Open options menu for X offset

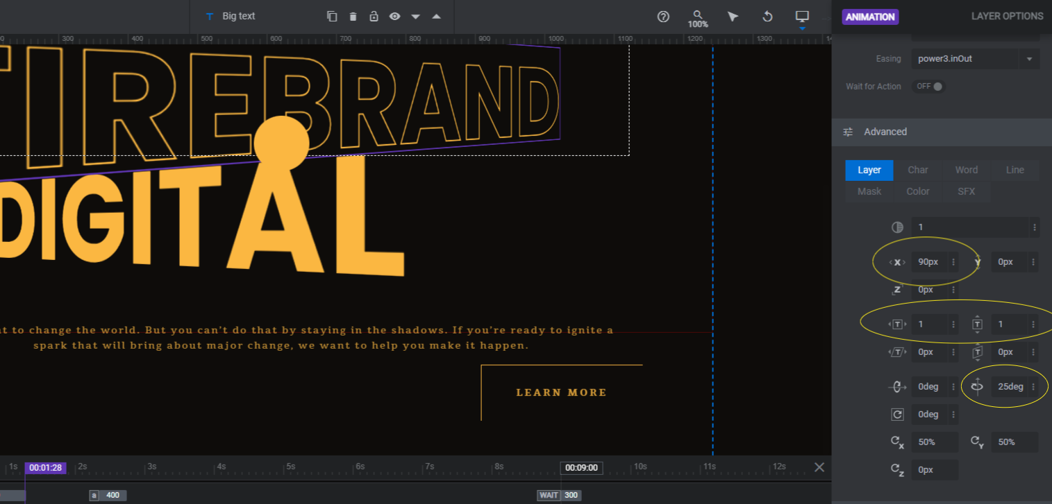[x=953, y=262]
